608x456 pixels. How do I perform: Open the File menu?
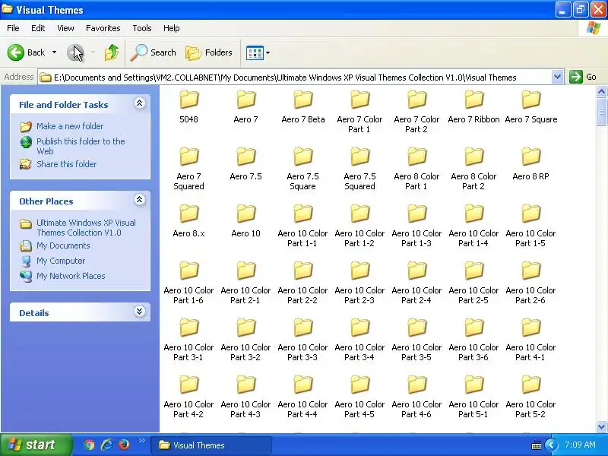(13, 28)
